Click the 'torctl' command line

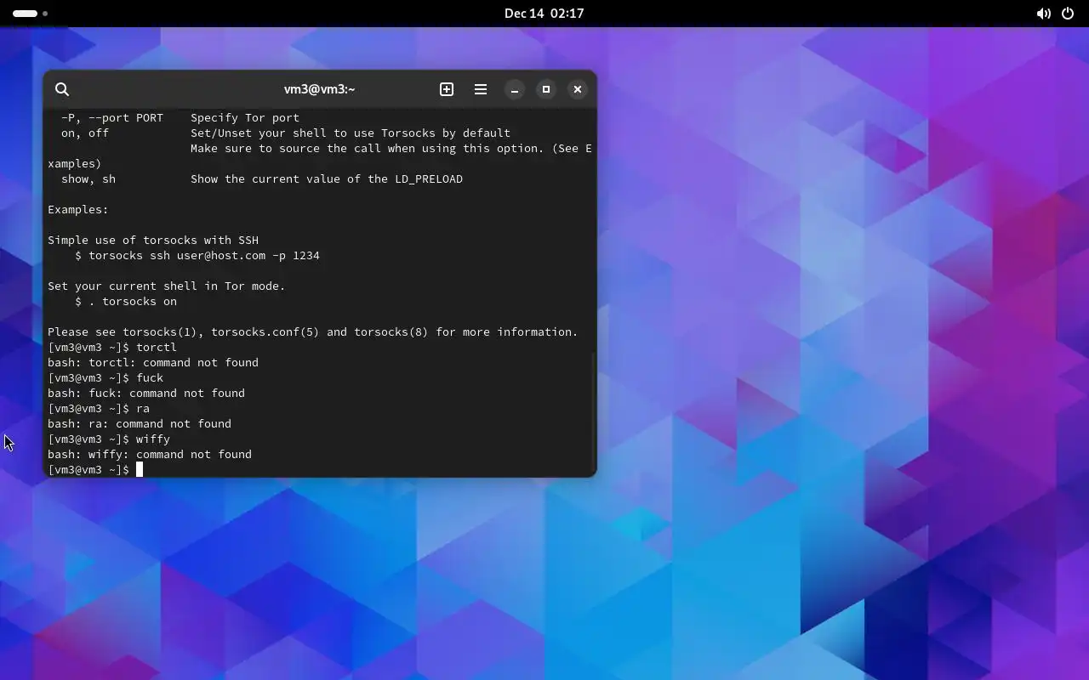[x=112, y=347]
